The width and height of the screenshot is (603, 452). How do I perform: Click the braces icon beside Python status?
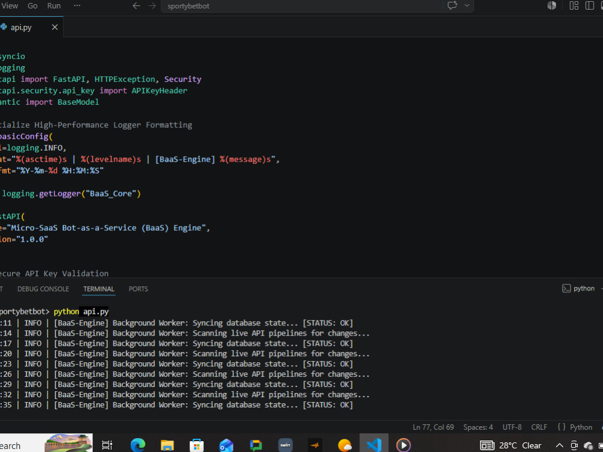tap(561, 427)
